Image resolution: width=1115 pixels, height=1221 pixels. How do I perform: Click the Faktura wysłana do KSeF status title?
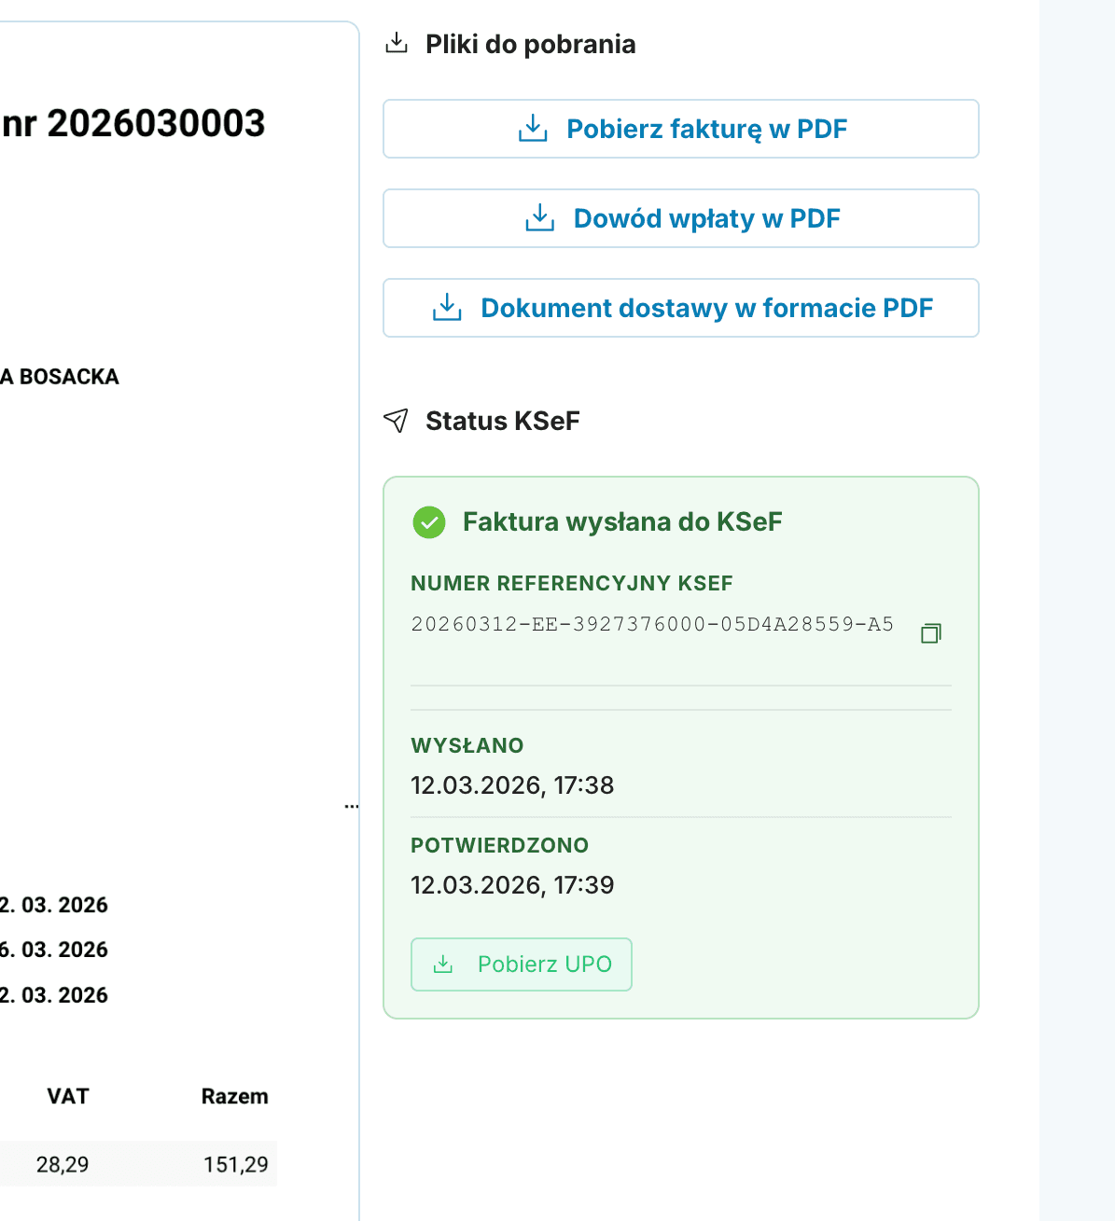pyautogui.click(x=622, y=521)
